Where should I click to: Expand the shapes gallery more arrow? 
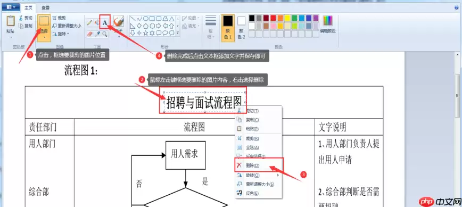pyautogui.click(x=178, y=34)
